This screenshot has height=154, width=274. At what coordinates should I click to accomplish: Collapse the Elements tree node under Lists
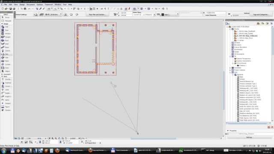(x=232, y=74)
